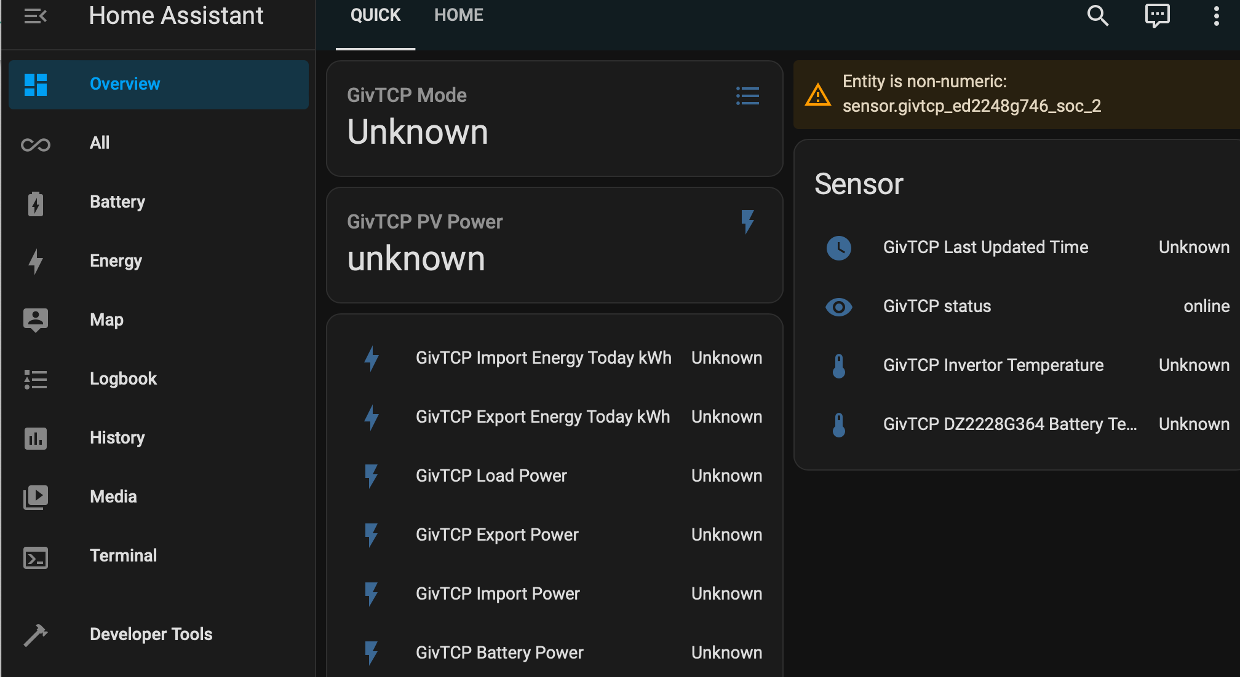Open GivTCP Export Power entity row
This screenshot has height=677, width=1240.
click(x=555, y=535)
